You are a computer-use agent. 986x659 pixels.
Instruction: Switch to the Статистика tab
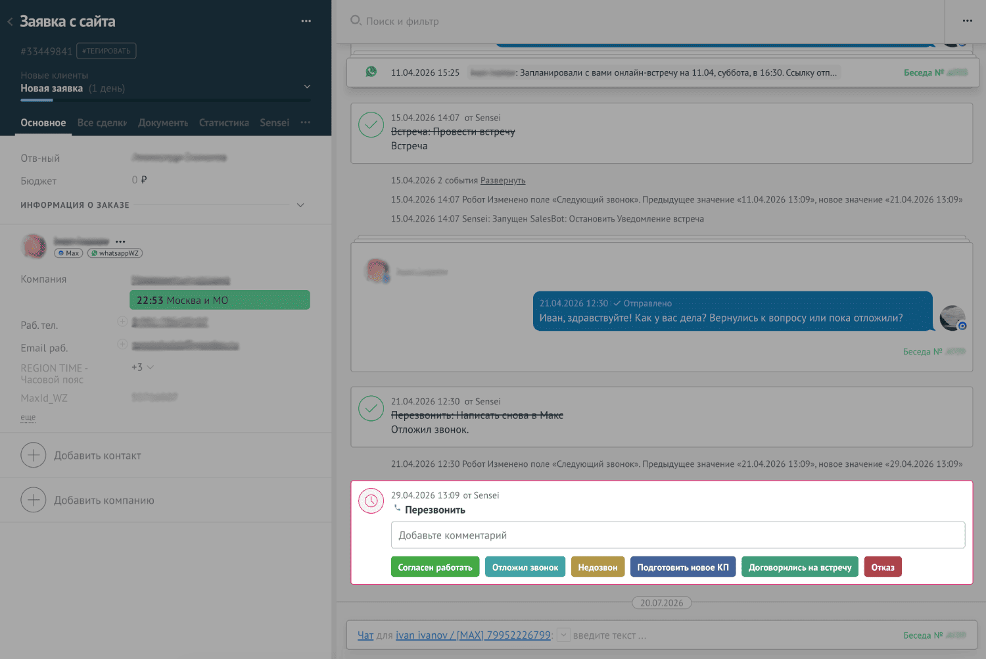(224, 123)
